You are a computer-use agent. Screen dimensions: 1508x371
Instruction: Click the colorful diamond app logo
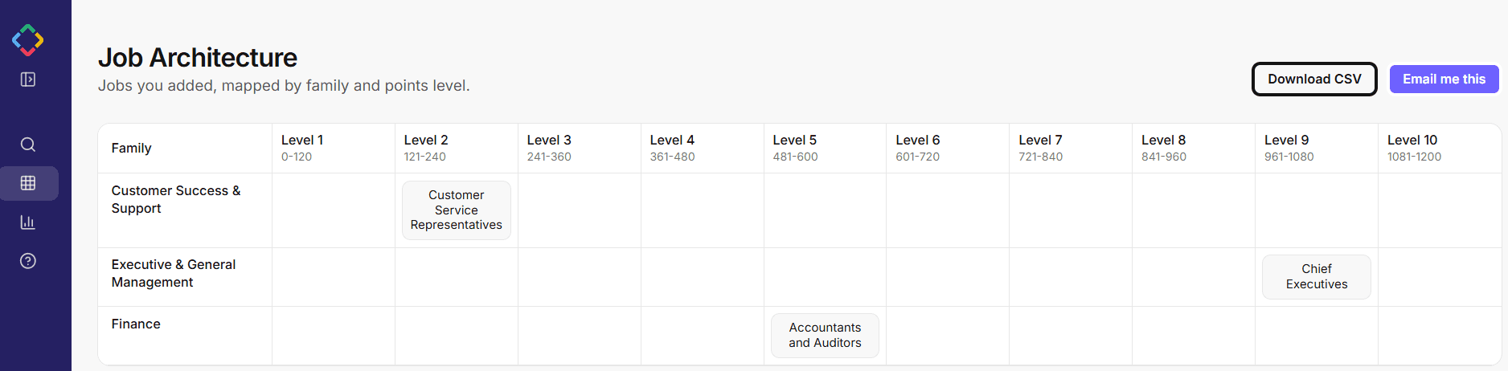tap(27, 40)
